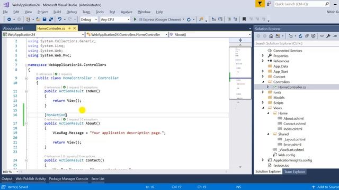The width and height of the screenshot is (339, 190).
Task: Click the Save All toolbar icon
Action: point(51,20)
